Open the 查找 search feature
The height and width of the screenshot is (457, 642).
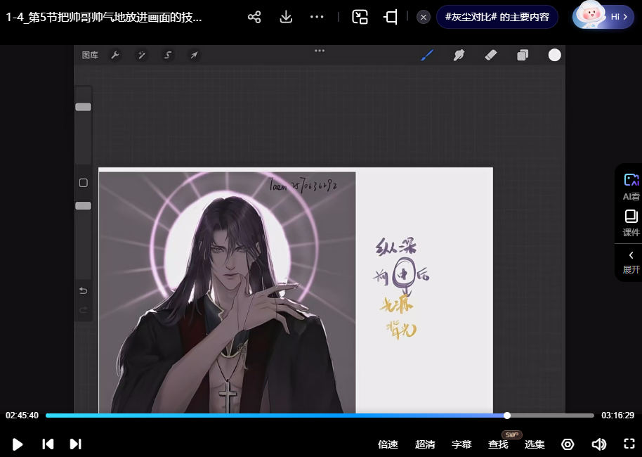(498, 444)
